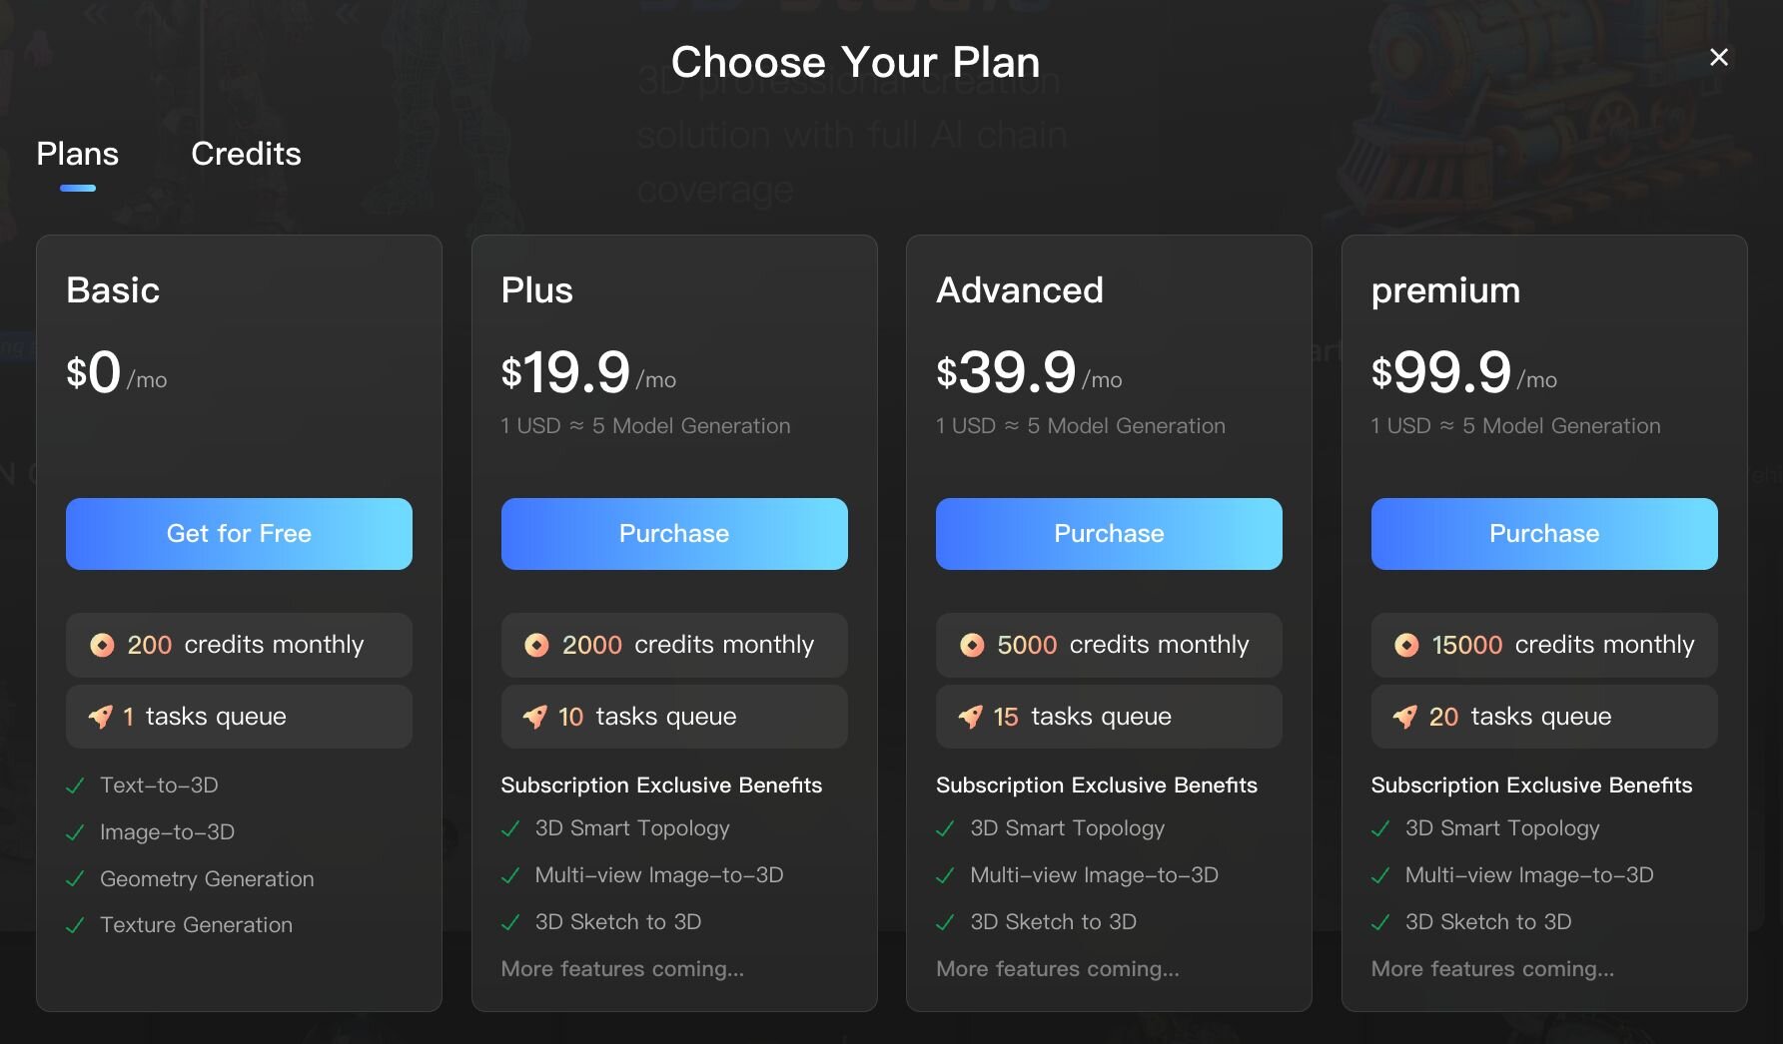
Task: Click the Plus plan's 3D Smart Topology checkmark
Action: (x=510, y=829)
